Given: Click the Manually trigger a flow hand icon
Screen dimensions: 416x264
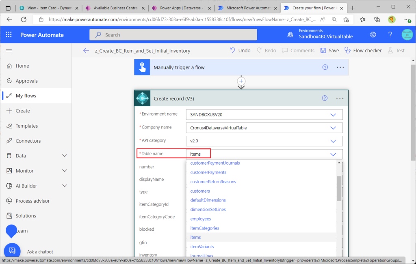Looking at the screenshot, I should [142, 67].
